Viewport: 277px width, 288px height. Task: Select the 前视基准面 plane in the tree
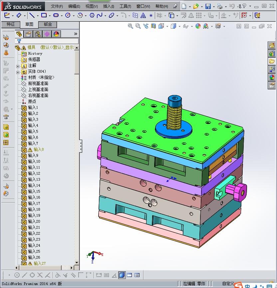point(38,84)
